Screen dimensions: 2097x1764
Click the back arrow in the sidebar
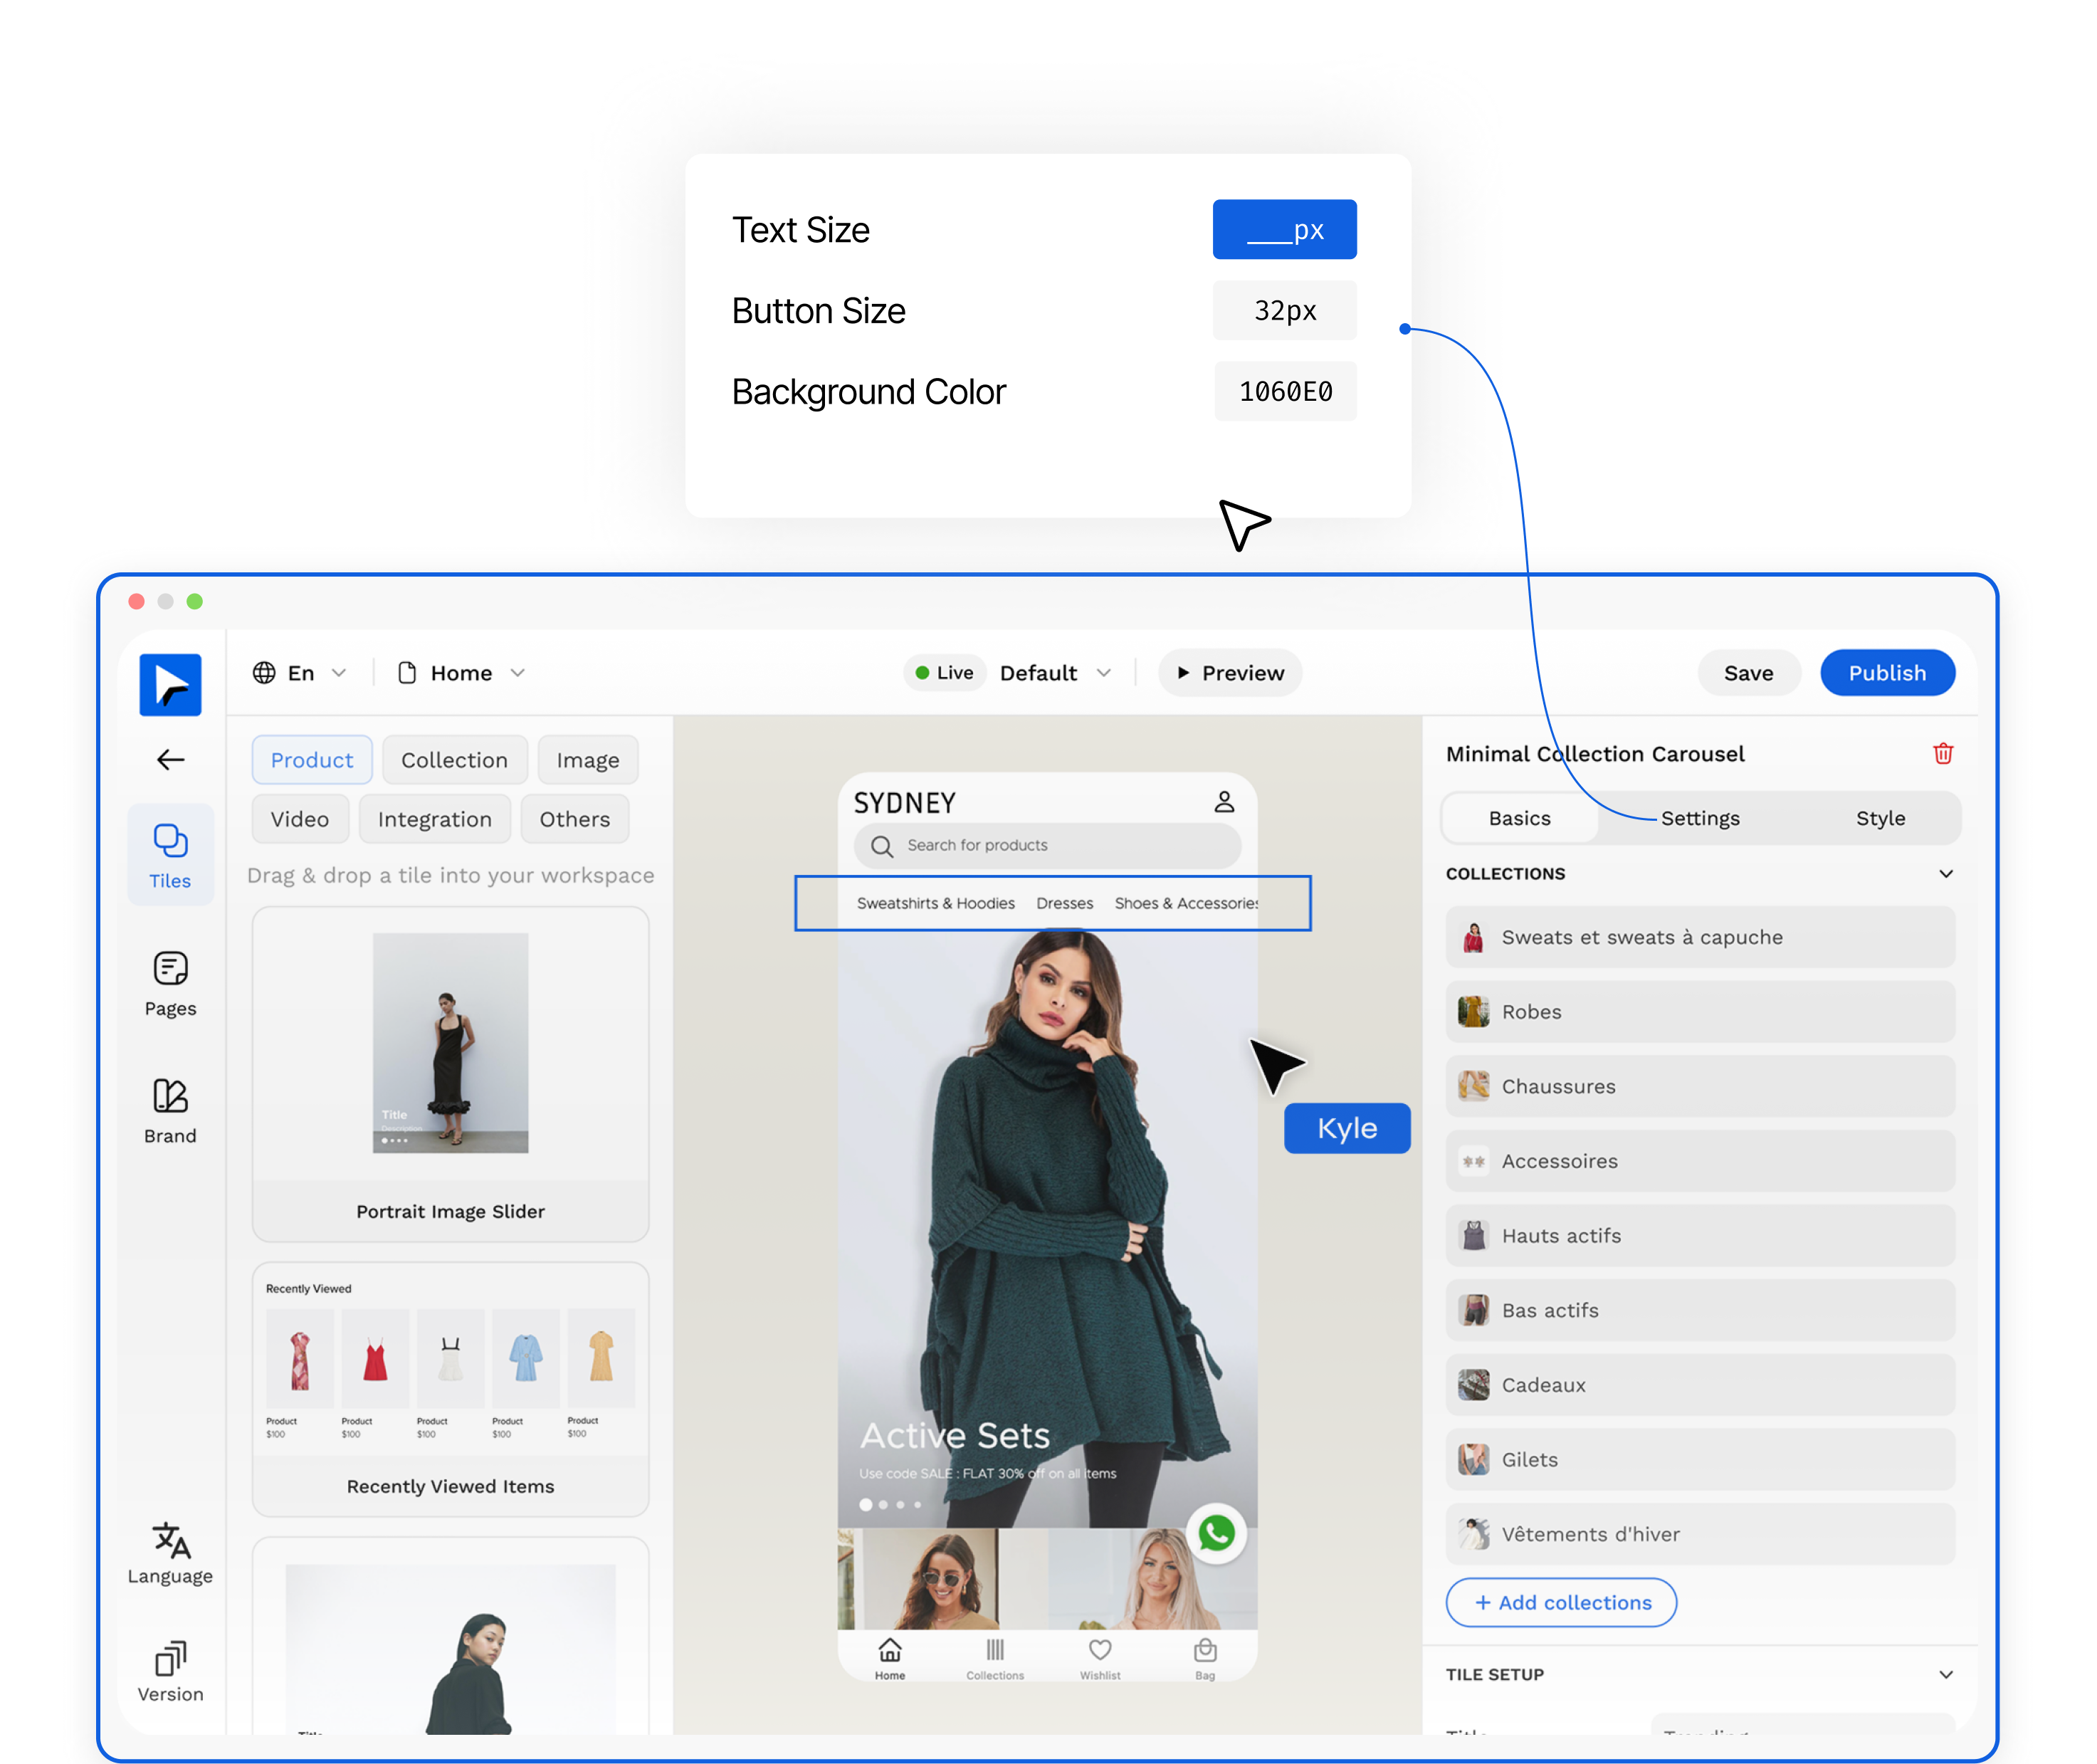click(x=171, y=760)
